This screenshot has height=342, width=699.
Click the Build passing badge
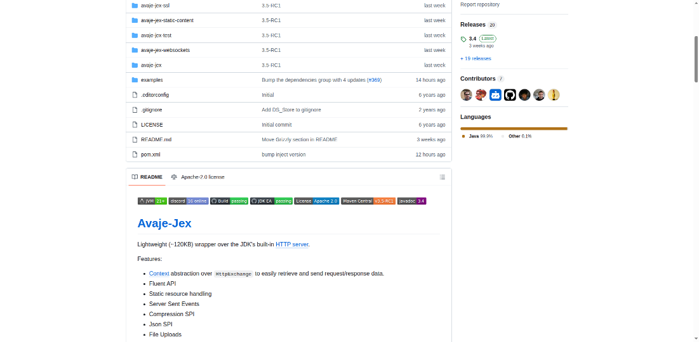(x=229, y=201)
